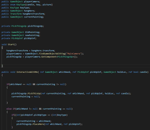This screenshot has width=150, height=130.
Task: Place cursor on 'keyType;' in the public KeyType declaration
Action: click(x=25, y=8)
